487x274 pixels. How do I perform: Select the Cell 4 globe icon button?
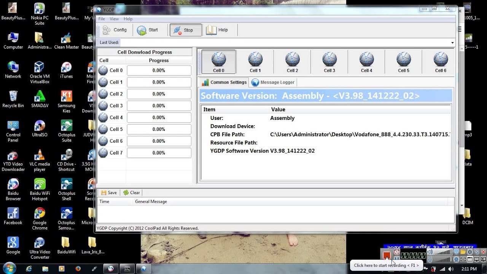366,62
